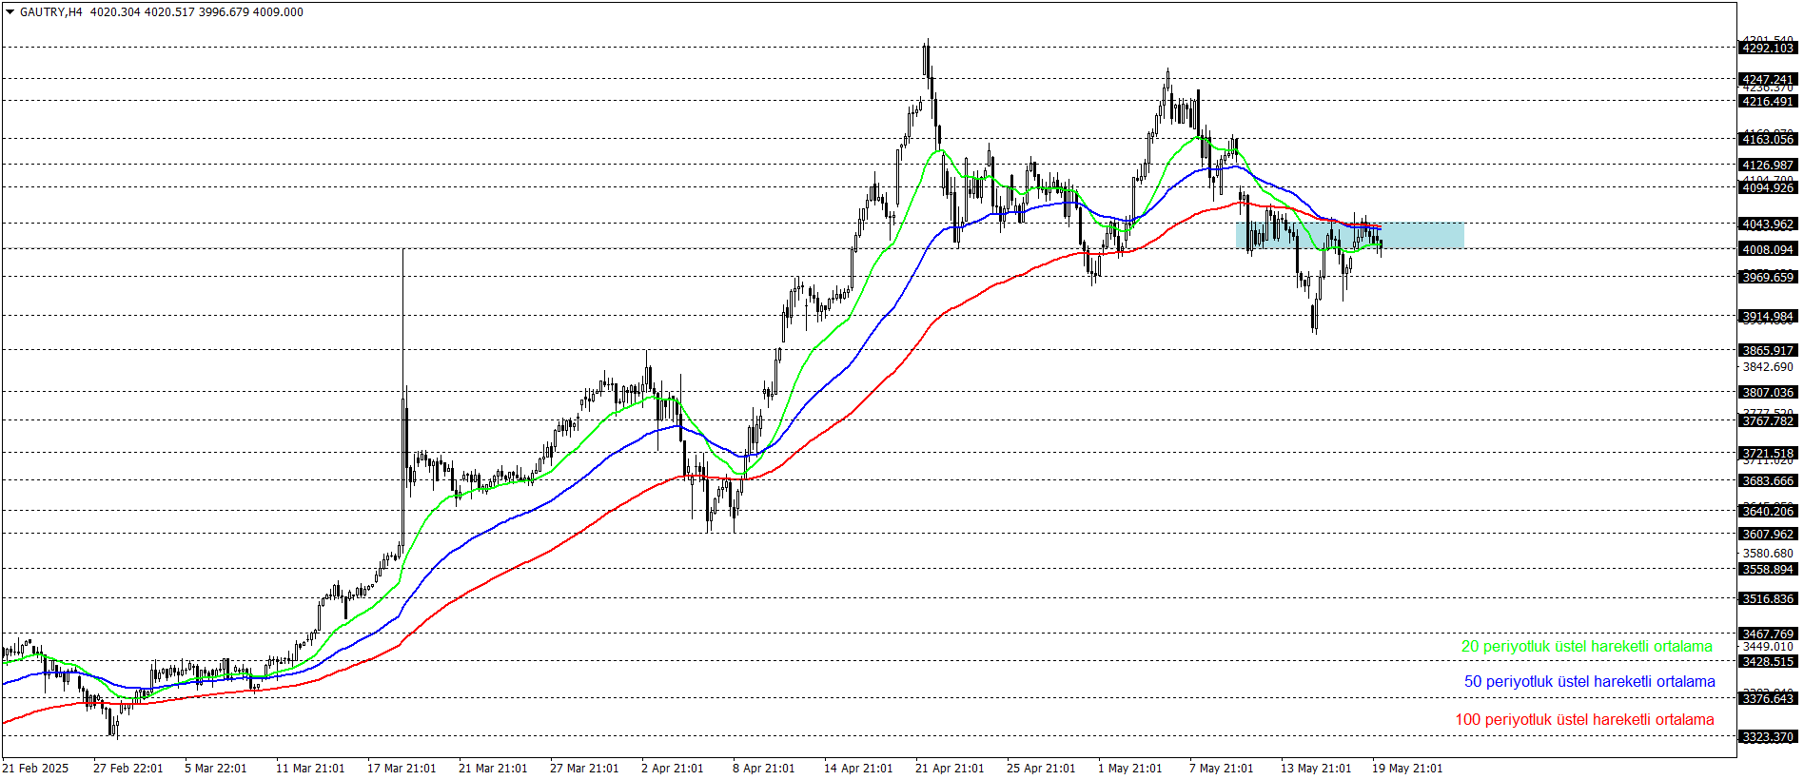
Task: Click the blue '50 periyotluk üstel hareketli ortalama' label
Action: tap(1589, 682)
